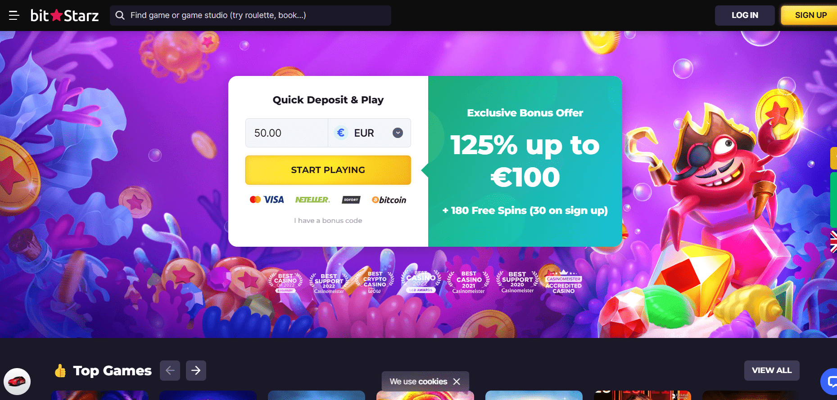Click the search magnifier icon

(120, 15)
